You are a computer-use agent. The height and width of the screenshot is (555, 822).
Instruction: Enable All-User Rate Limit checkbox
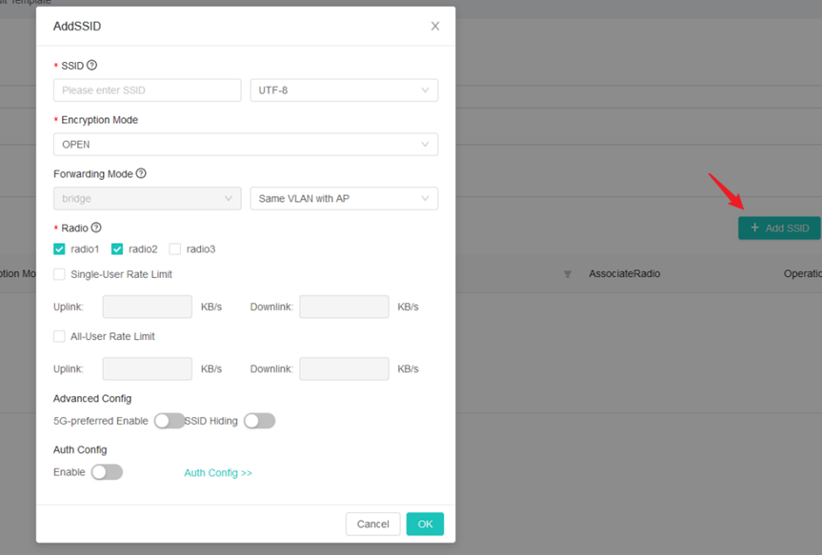click(60, 336)
